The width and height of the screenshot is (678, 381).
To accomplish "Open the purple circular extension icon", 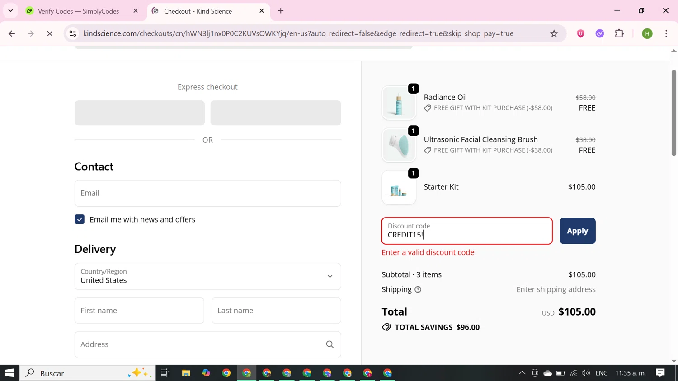I will [600, 33].
